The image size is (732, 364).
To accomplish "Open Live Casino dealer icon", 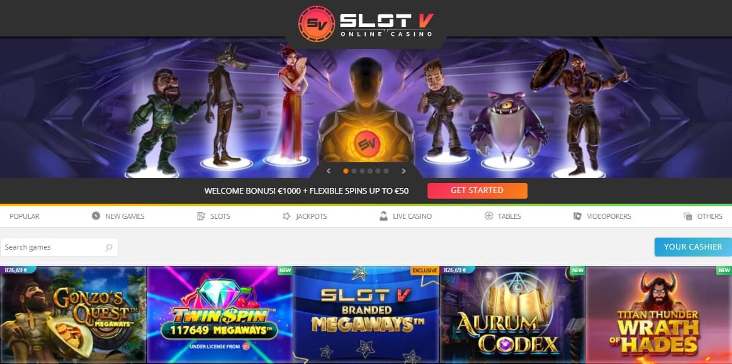I will [384, 216].
